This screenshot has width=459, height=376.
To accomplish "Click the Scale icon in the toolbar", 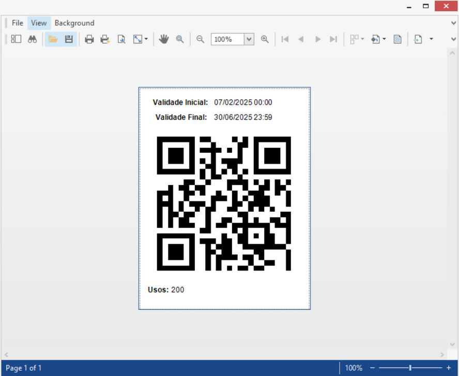I will click(137, 39).
